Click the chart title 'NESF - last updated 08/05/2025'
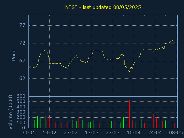 (103, 7)
